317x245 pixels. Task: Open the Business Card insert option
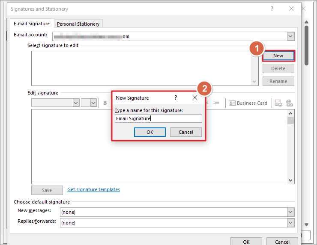pyautogui.click(x=248, y=103)
